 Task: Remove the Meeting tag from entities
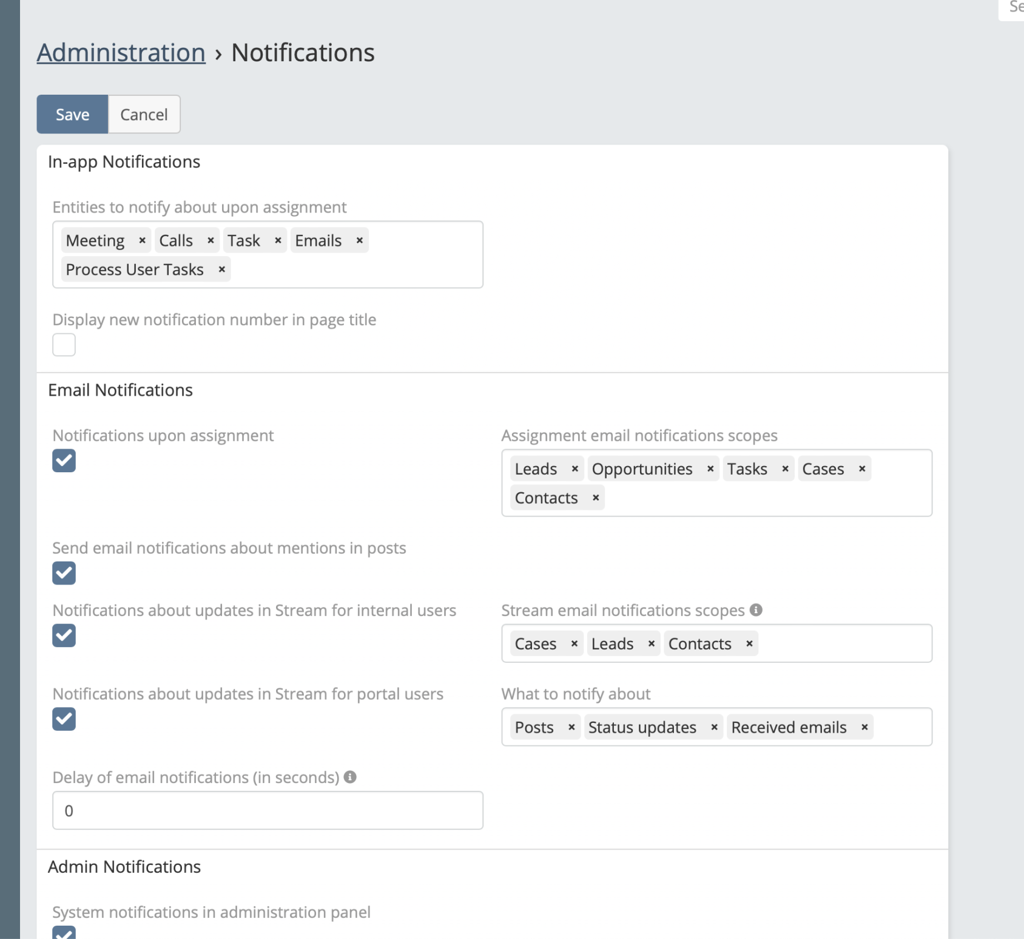[x=142, y=240]
